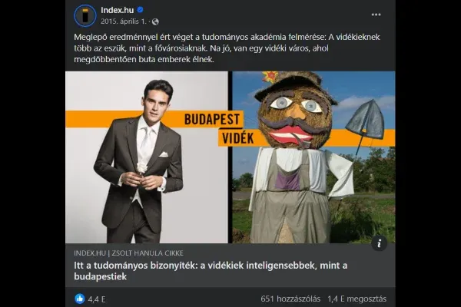Click the info icon on link preview
Viewport: 461px width, 307px height.
(380, 243)
